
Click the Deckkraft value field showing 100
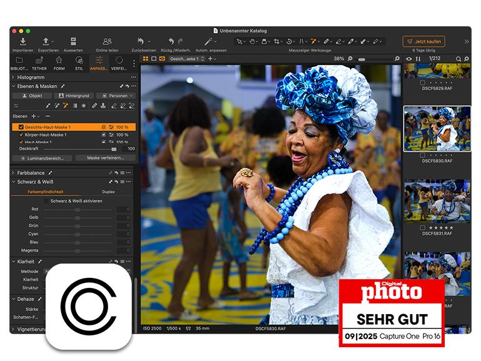[129, 149]
